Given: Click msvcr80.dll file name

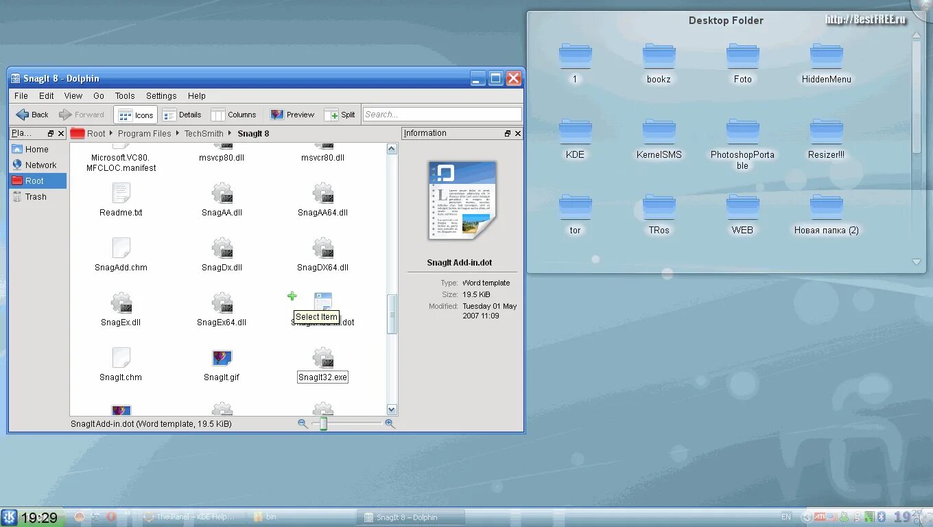Looking at the screenshot, I should coord(322,158).
